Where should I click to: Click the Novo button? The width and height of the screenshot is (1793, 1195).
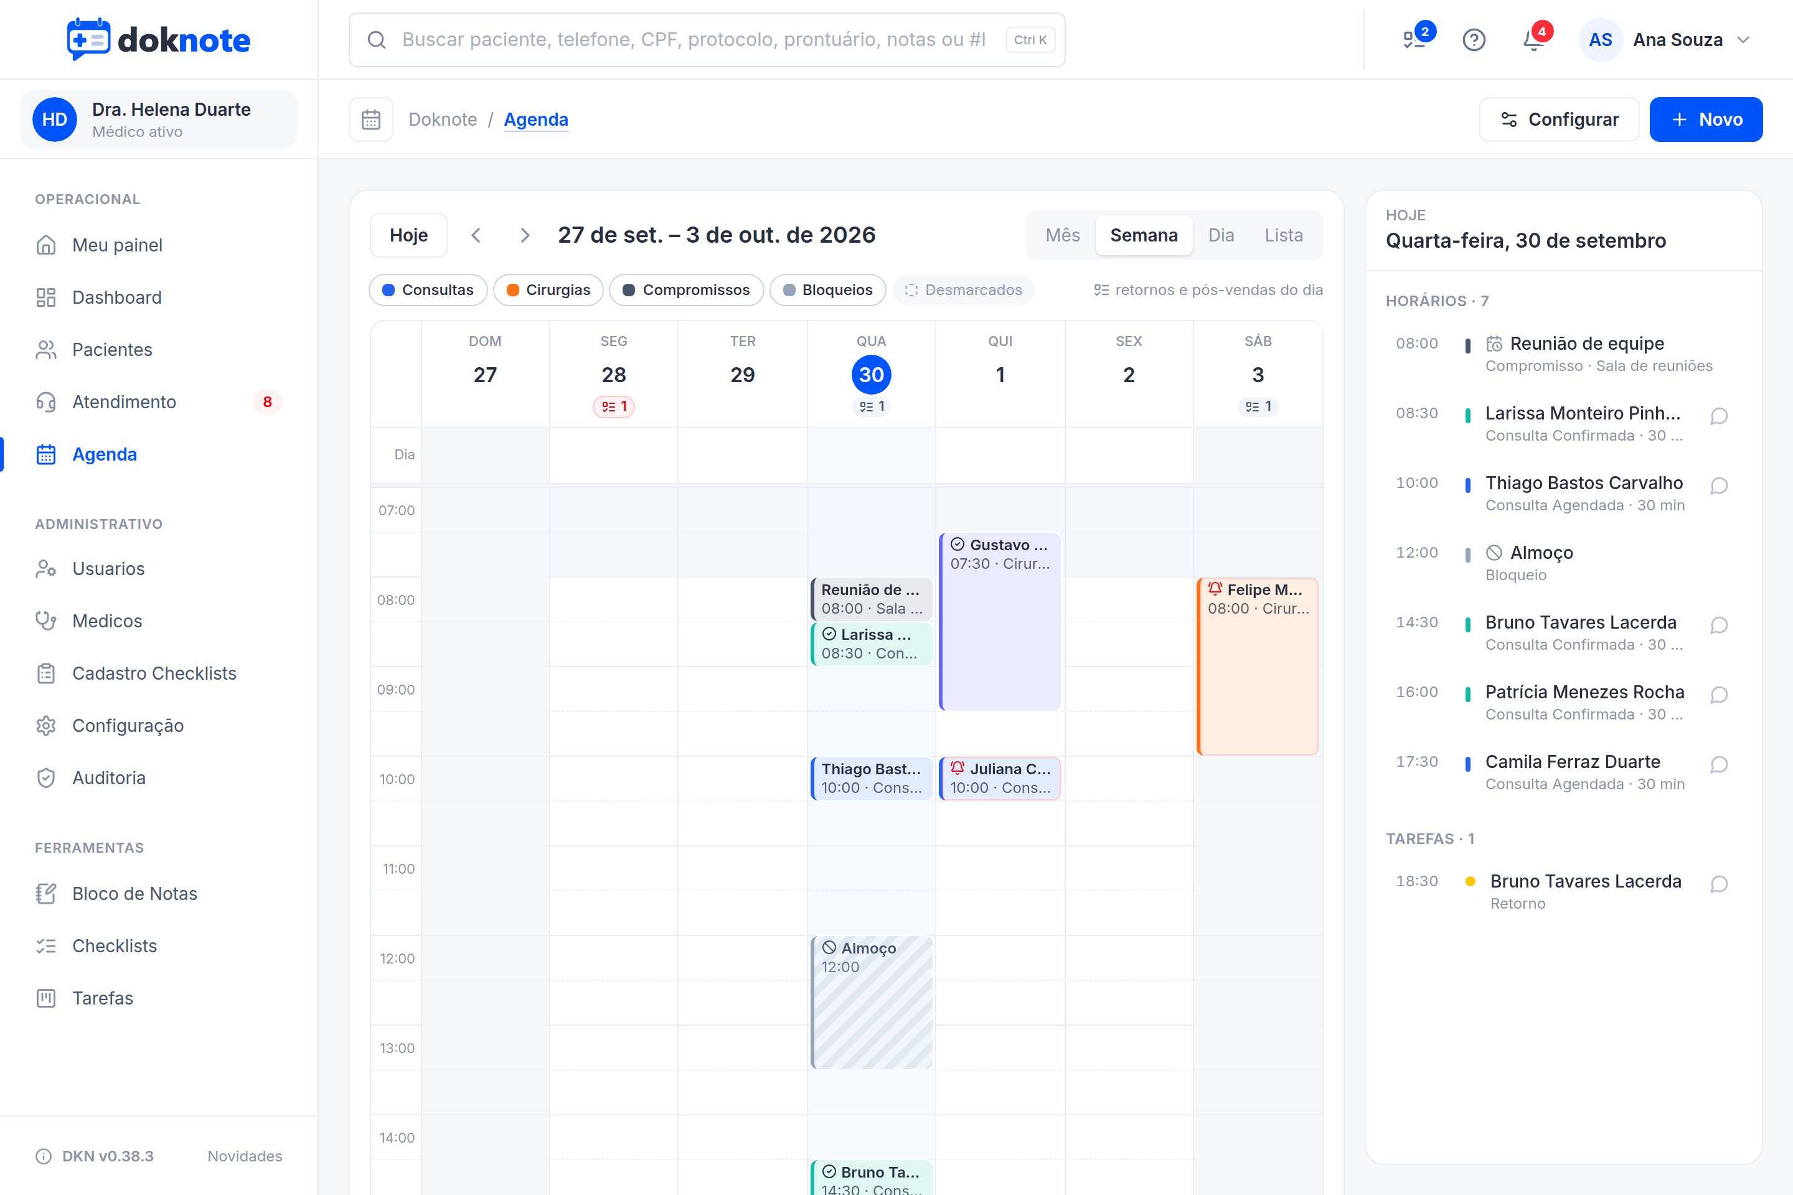tap(1706, 119)
